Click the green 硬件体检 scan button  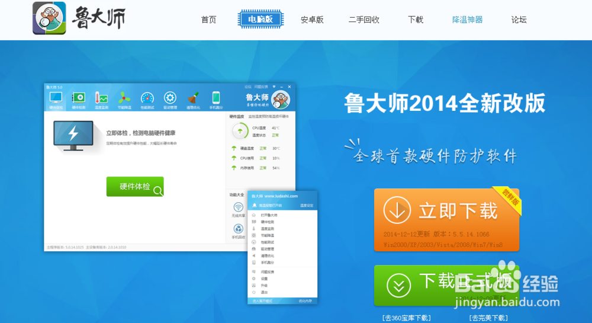(135, 187)
